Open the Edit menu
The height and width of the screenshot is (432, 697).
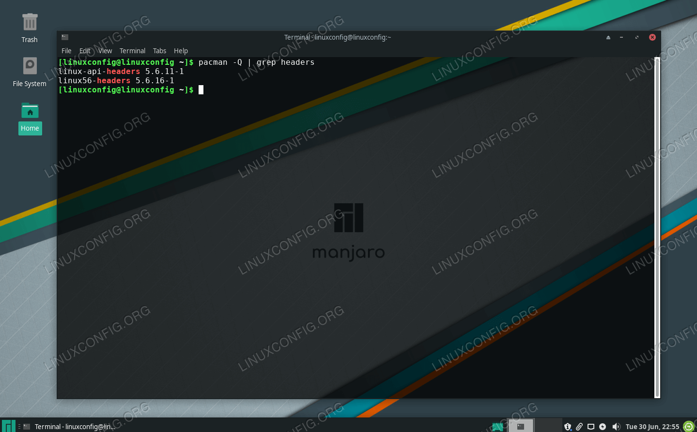click(85, 51)
